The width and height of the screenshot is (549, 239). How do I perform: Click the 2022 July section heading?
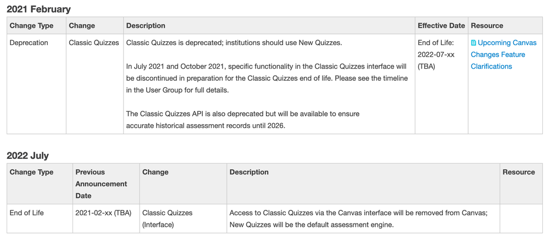point(28,156)
